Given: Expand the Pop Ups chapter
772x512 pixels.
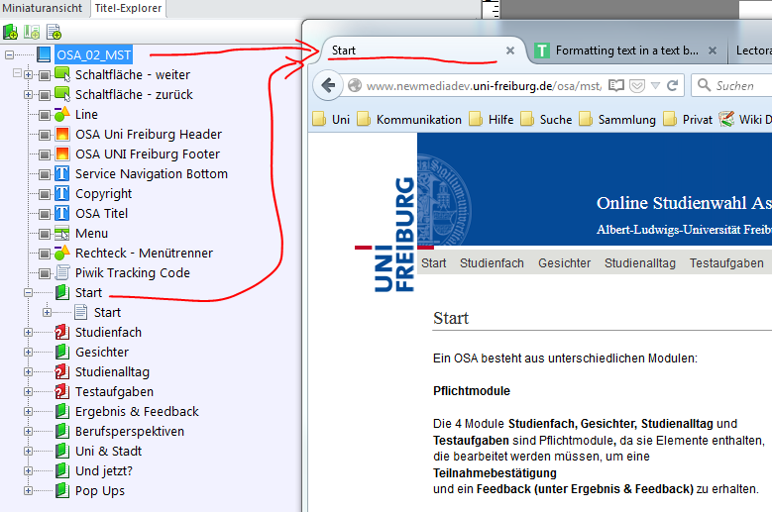Looking at the screenshot, I should 28,491.
